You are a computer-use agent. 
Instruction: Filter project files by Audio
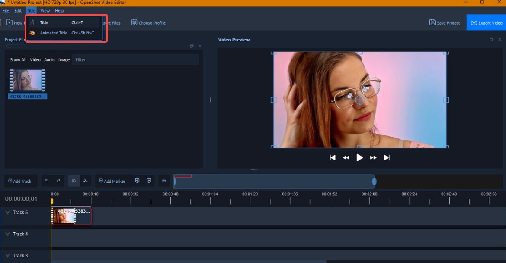(x=49, y=60)
